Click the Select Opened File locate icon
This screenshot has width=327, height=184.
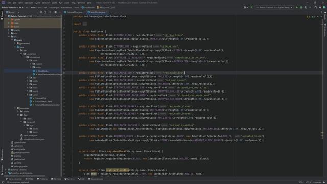tap(41, 12)
